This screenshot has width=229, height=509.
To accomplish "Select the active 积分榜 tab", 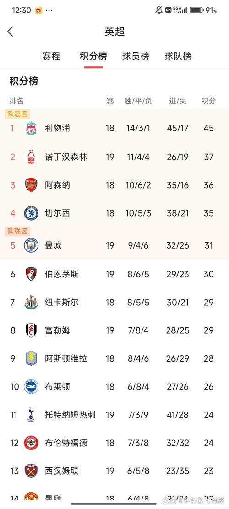I will coord(93,56).
